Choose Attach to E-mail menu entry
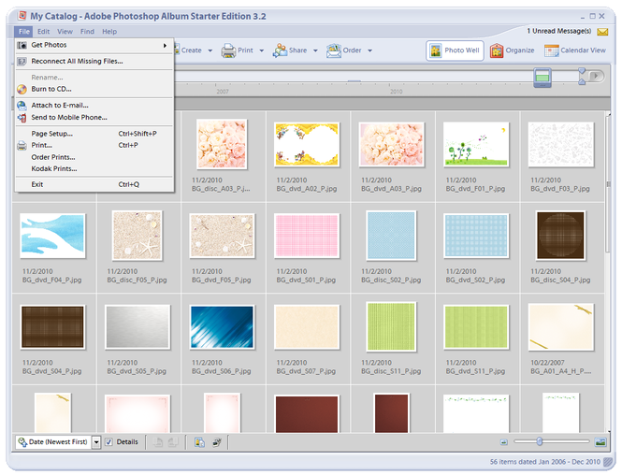This screenshot has height=475, width=622. pos(94,106)
